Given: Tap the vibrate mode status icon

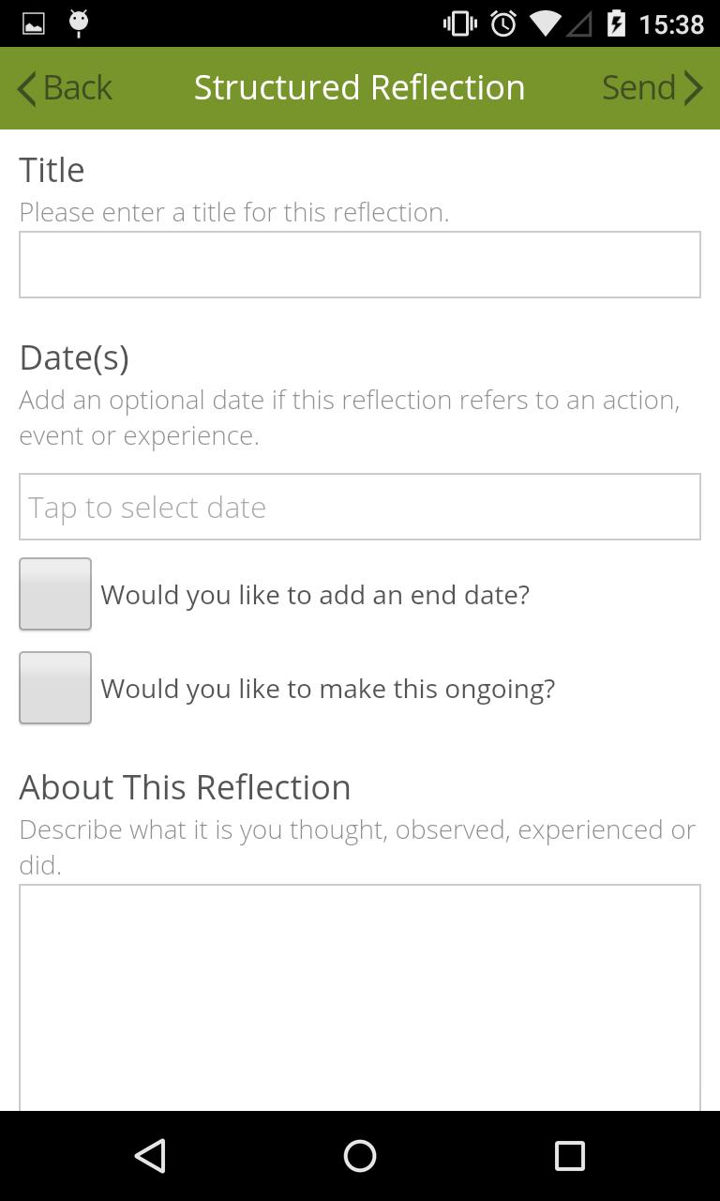Looking at the screenshot, I should tap(459, 23).
